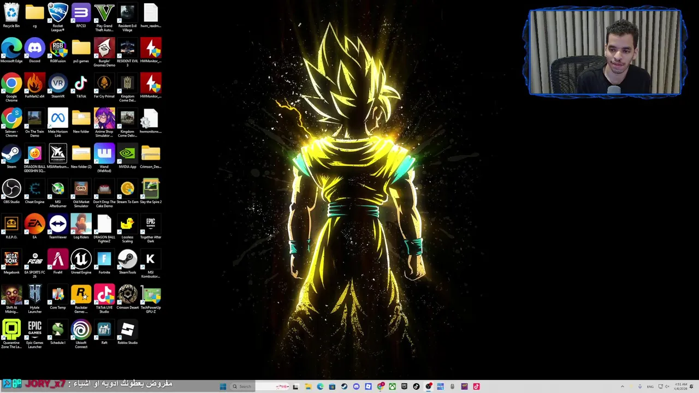This screenshot has height=393, width=699.
Task: Open the ps3 games folder
Action: click(x=81, y=51)
